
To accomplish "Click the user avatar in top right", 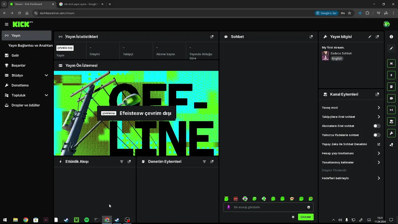I will click(x=386, y=24).
